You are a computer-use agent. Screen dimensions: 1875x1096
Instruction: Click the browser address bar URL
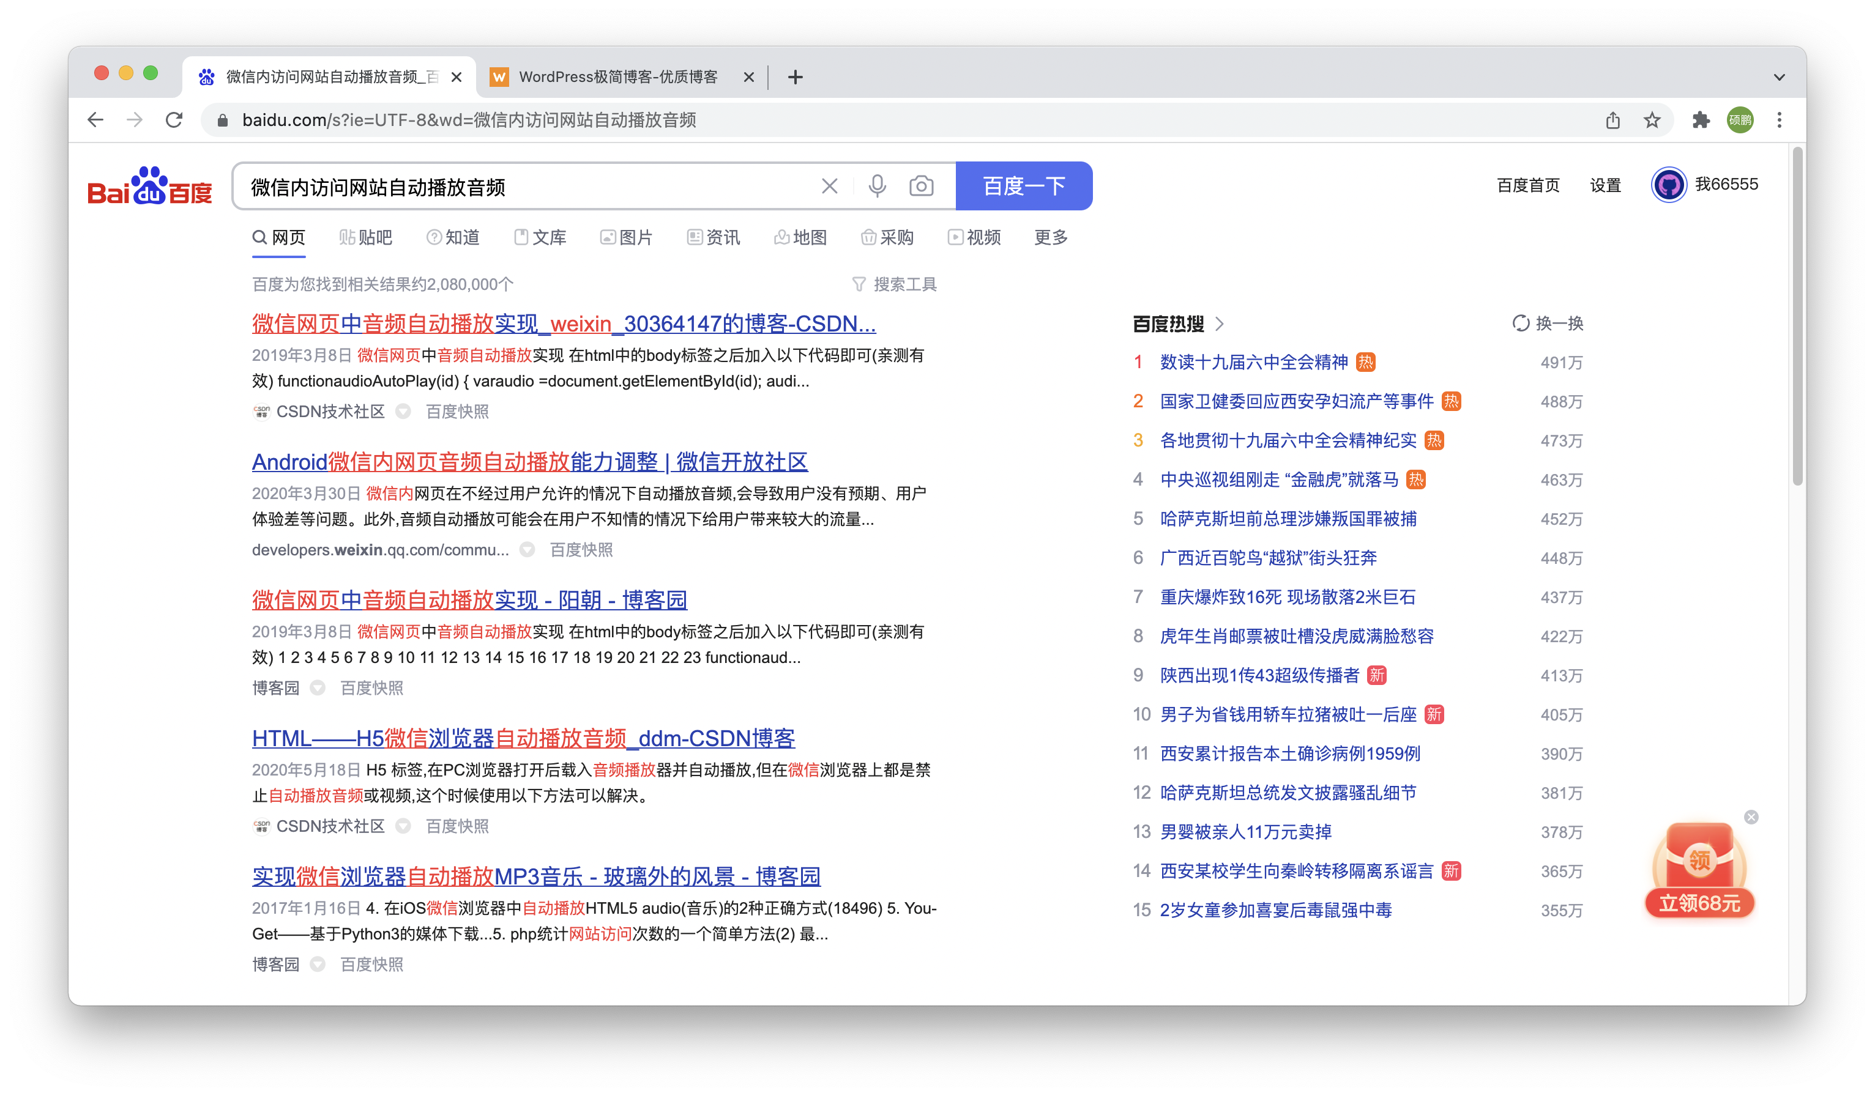pos(469,120)
